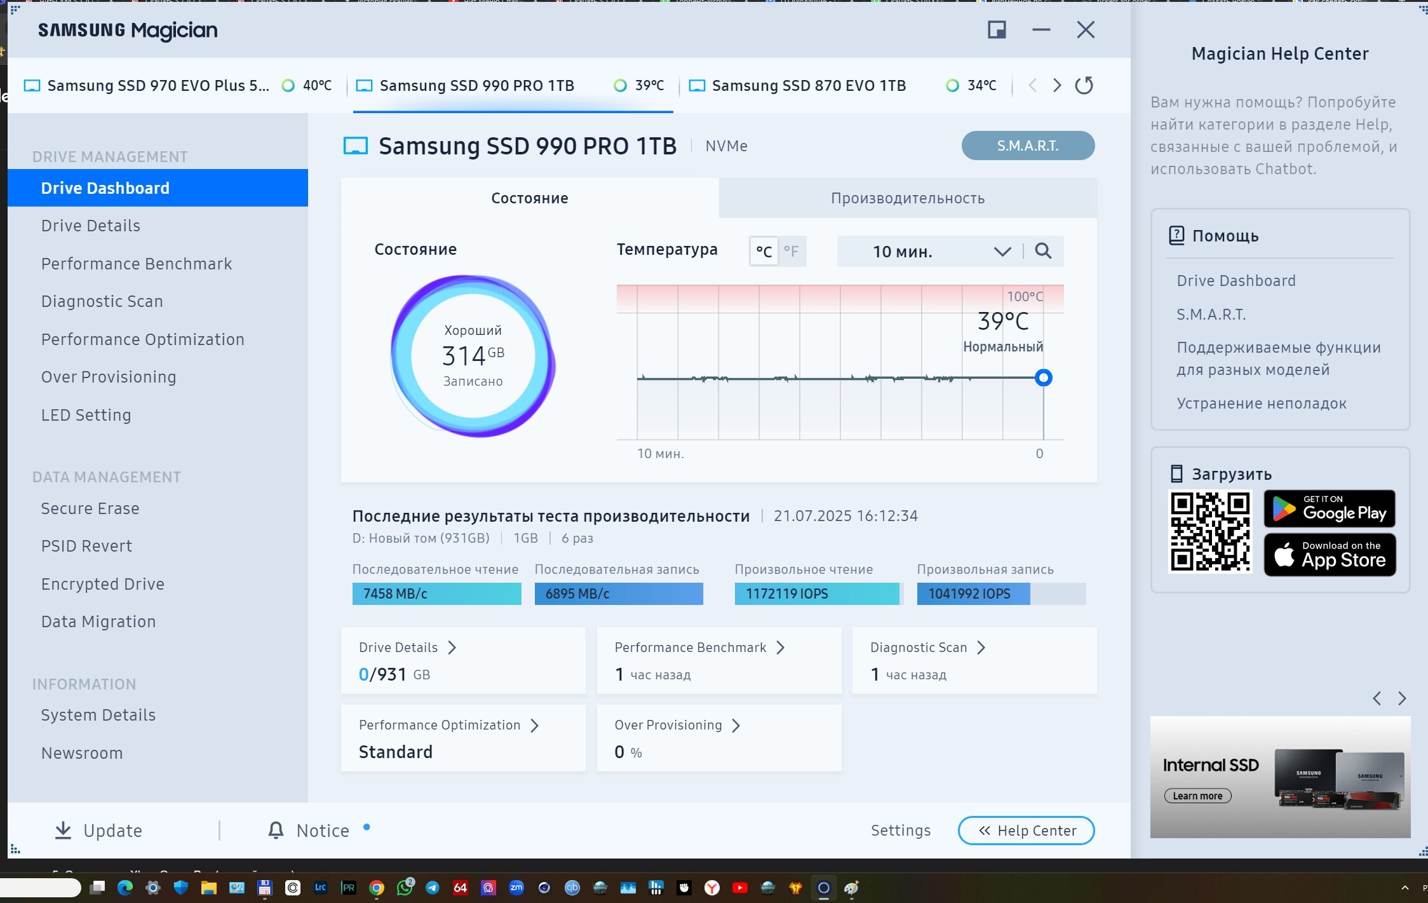Open Google Chrome from the taskbar
Image resolution: width=1428 pixels, height=903 pixels.
[x=377, y=888]
